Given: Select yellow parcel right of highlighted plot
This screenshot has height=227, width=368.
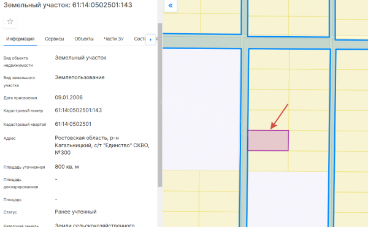Looking at the screenshot, I should pyautogui.click(x=309, y=141).
